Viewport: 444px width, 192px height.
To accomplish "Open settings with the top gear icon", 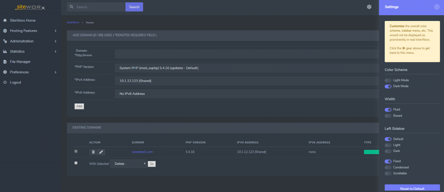I will [x=369, y=7].
